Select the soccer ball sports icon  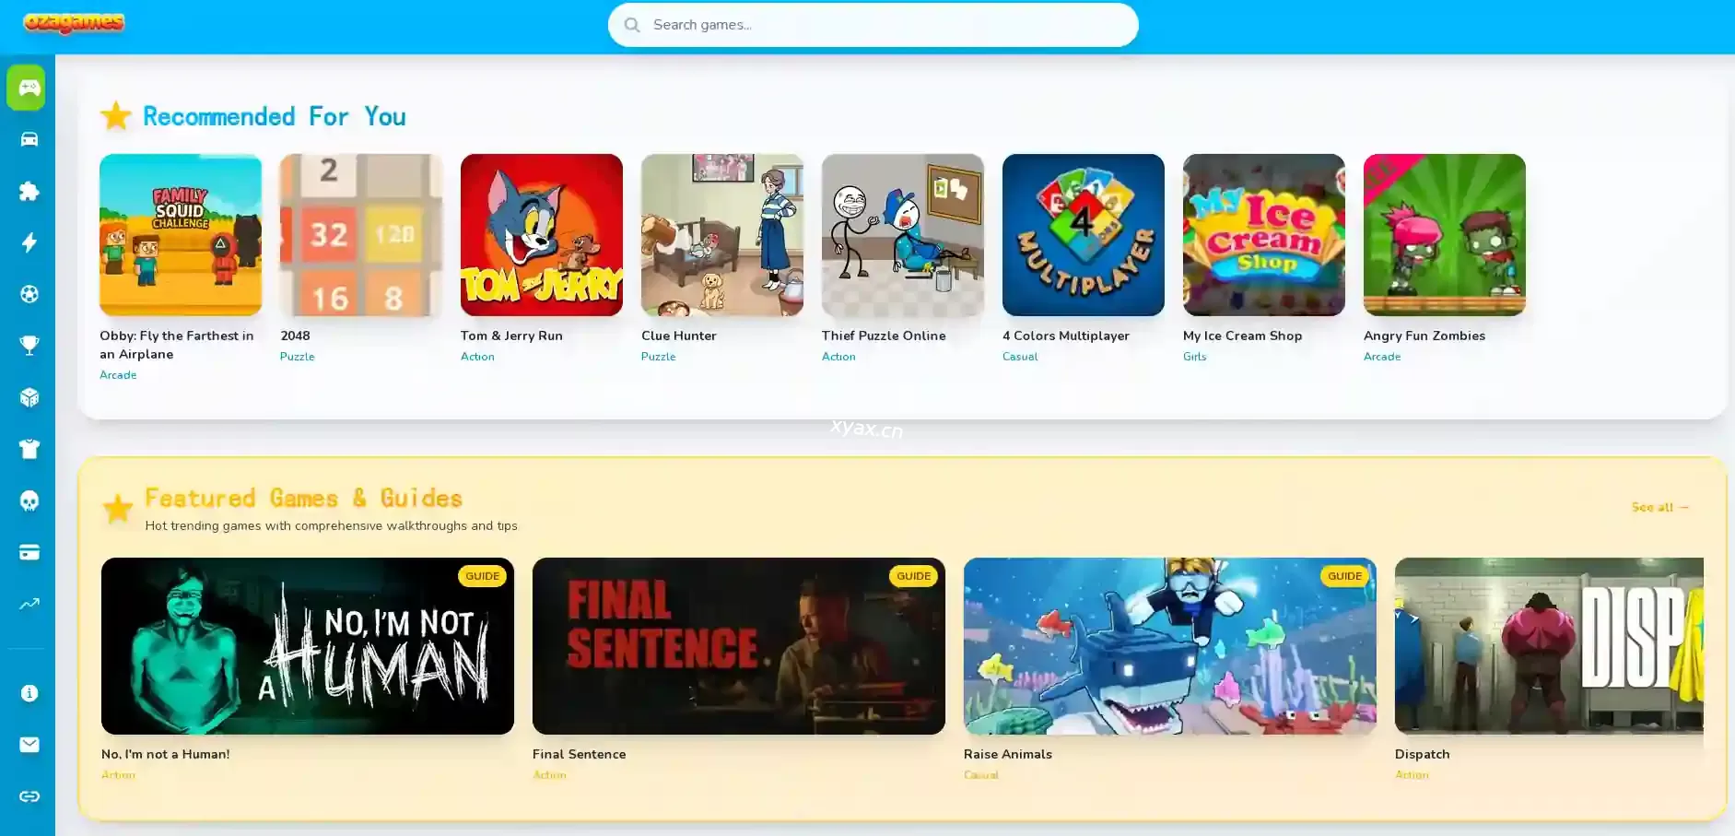pos(29,294)
